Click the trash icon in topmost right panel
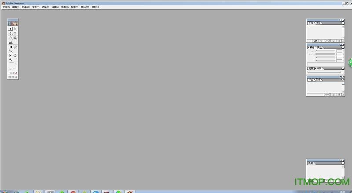 coord(339,41)
